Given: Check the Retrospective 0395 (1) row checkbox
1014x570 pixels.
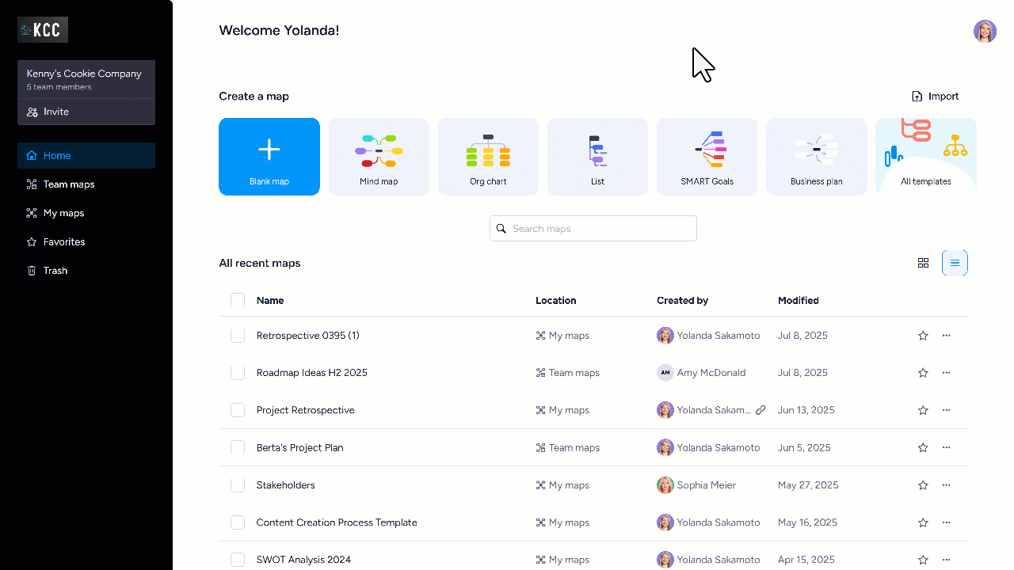Looking at the screenshot, I should 238,336.
